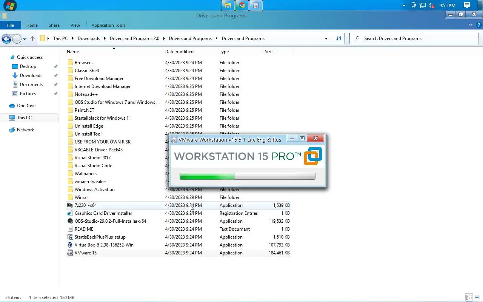Open Chrome from the taskbar
This screenshot has height=302, width=483.
[242, 5]
